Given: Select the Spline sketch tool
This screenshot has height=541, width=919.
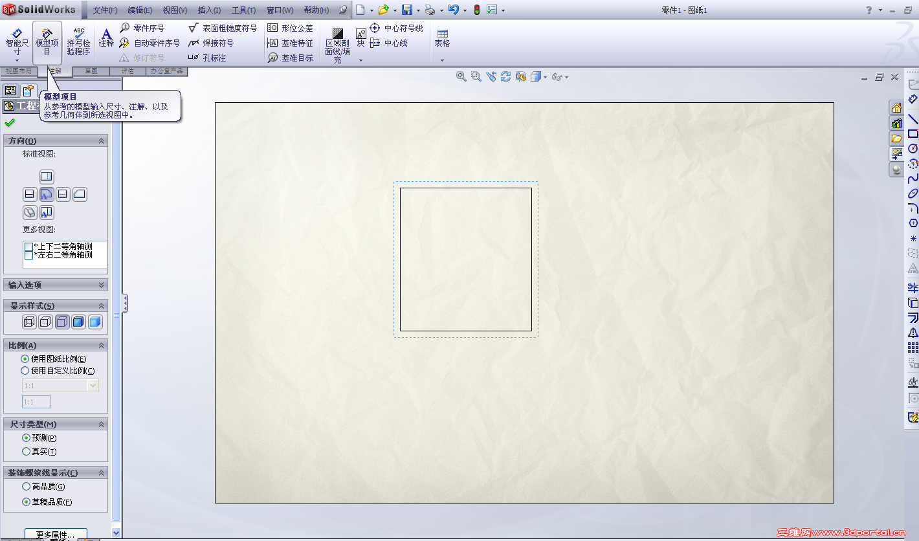Looking at the screenshot, I should (913, 178).
